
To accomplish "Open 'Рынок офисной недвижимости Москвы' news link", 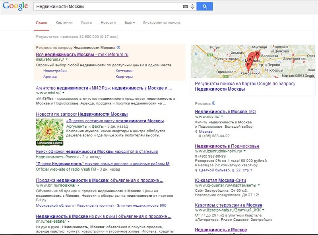I will 97,151.
